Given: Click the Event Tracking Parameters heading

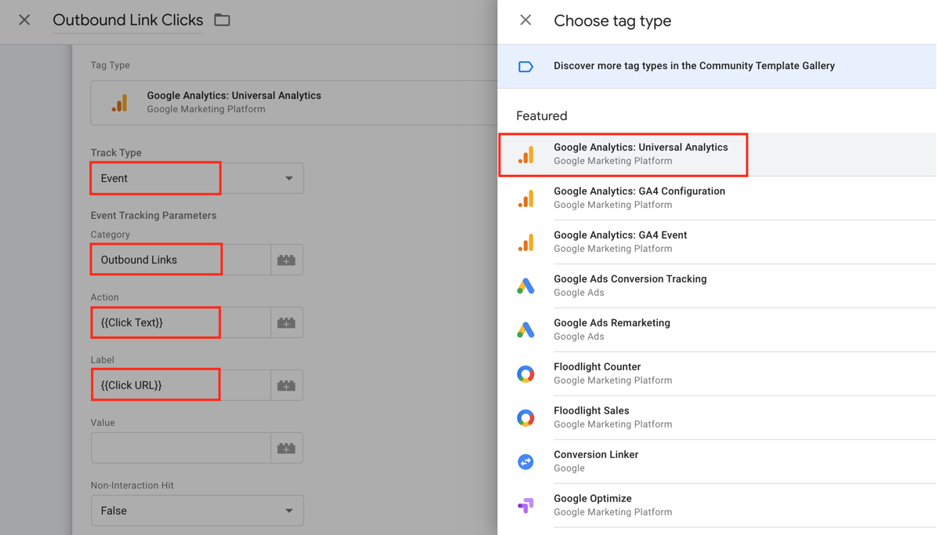Looking at the screenshot, I should pyautogui.click(x=154, y=215).
